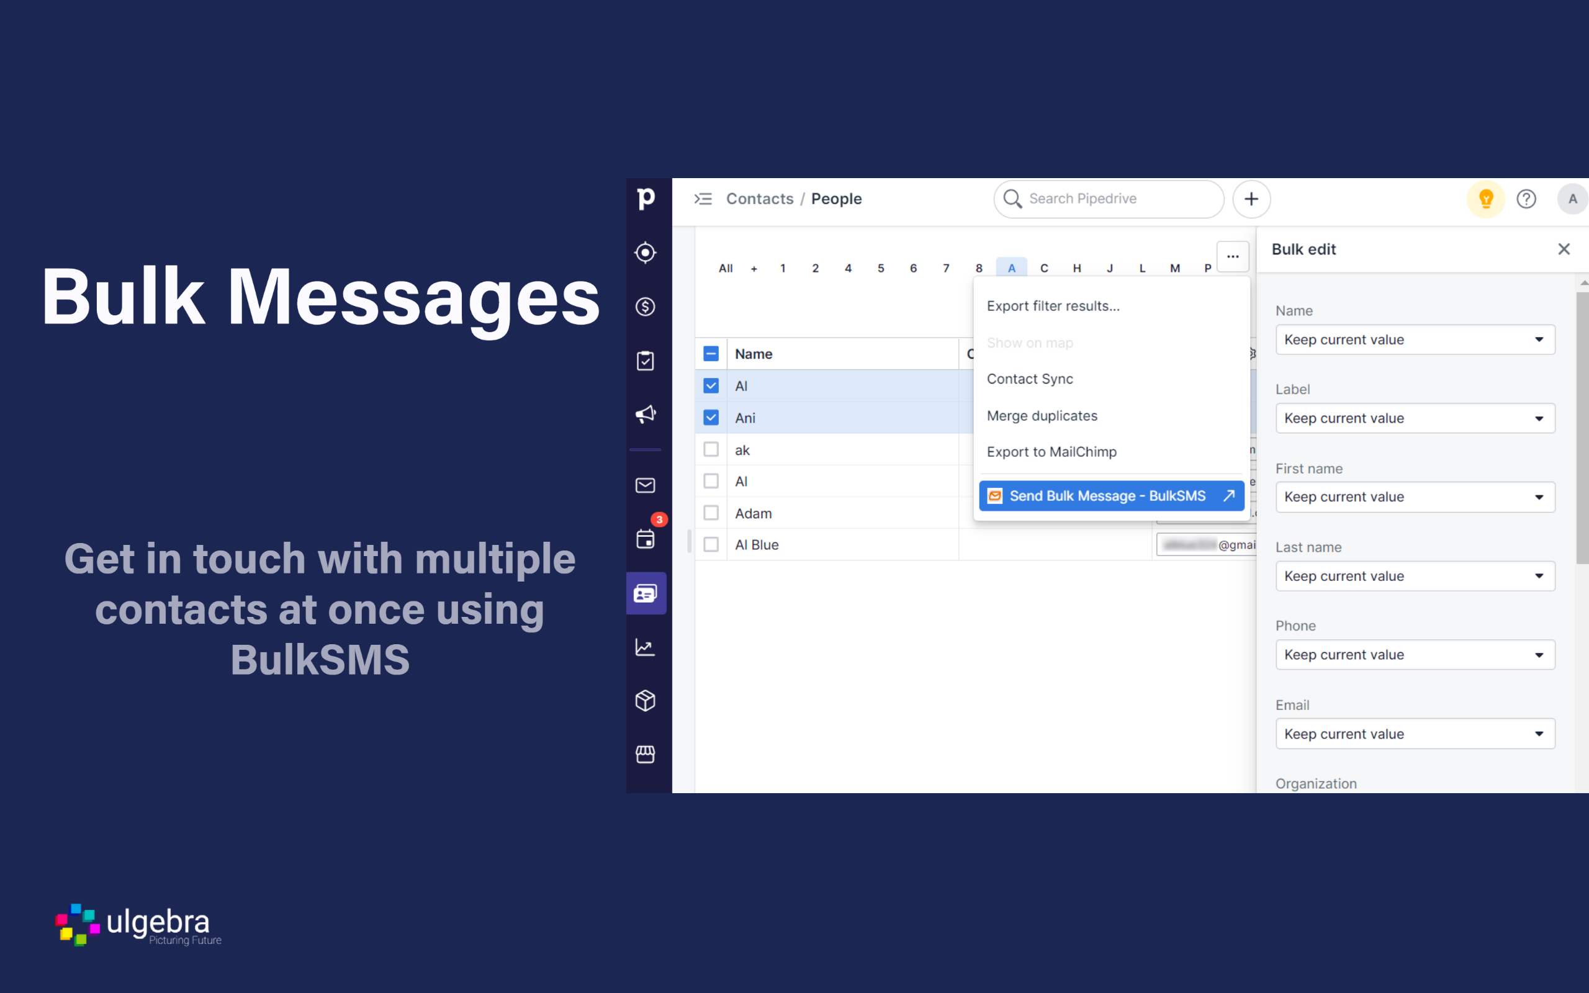Select Merge duplicates menu item
The width and height of the screenshot is (1589, 993).
1111,416
